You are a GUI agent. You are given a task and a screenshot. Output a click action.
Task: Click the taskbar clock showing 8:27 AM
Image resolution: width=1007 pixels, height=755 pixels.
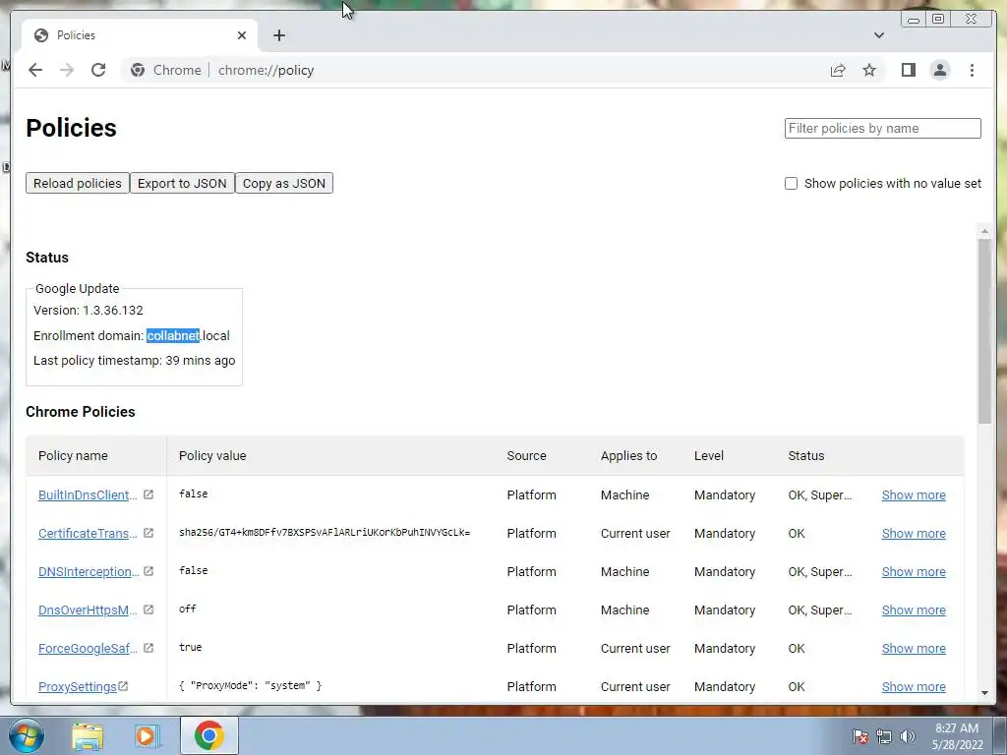click(957, 736)
